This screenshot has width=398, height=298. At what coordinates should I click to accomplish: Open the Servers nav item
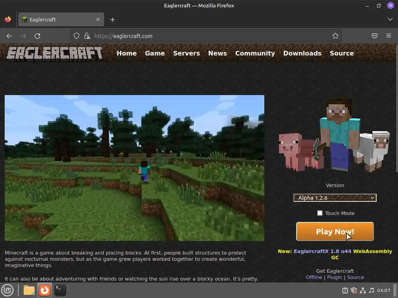coord(186,53)
